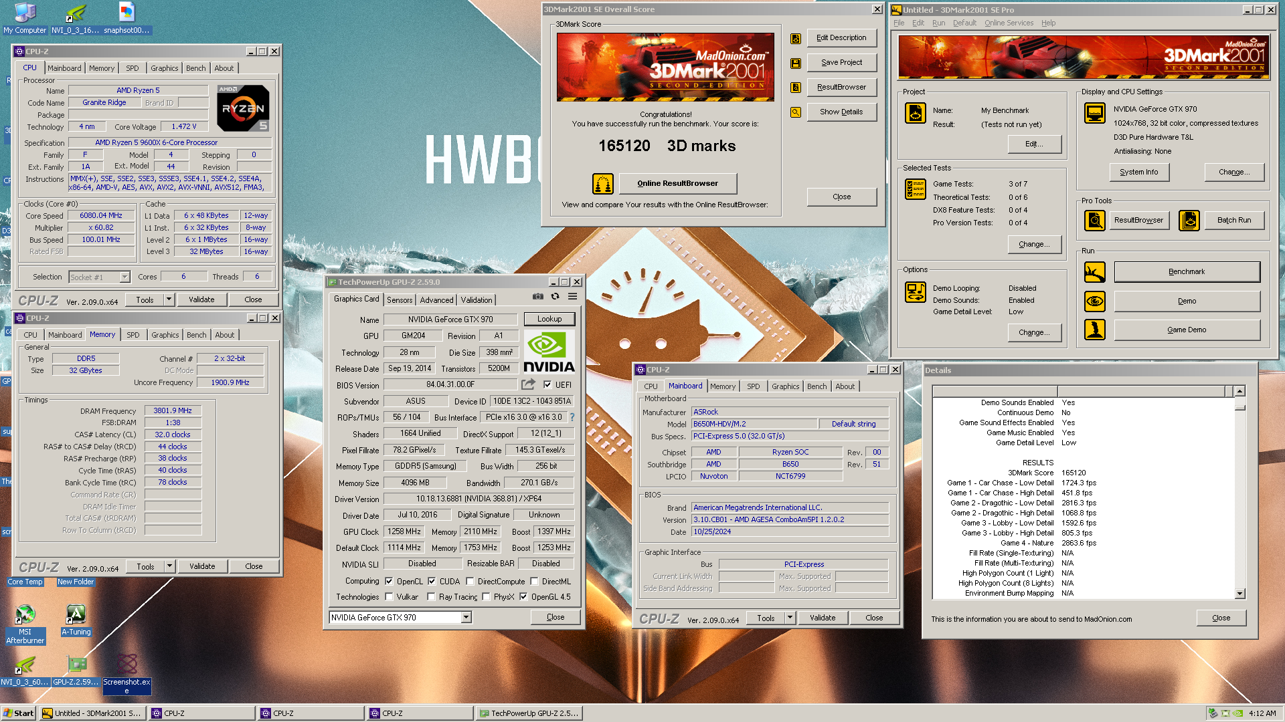Click Online ResultBrowser icon in score window
This screenshot has width=1285, height=722.
[603, 183]
